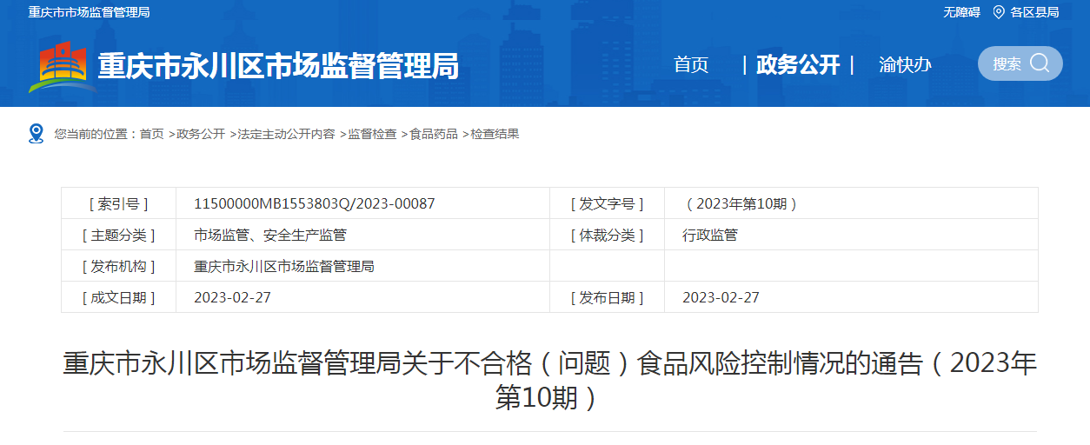The image size is (1090, 445).
Task: Click the article headline about 不合格食品风险控制
Action: [549, 380]
